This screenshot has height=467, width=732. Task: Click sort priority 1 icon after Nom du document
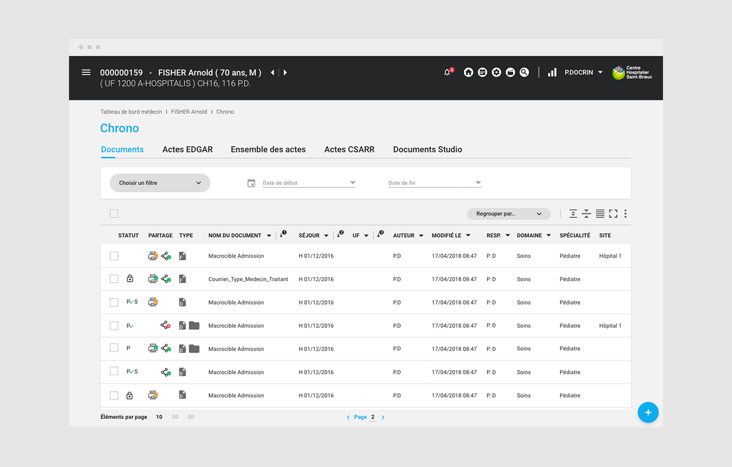283,234
